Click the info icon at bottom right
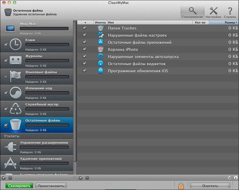The image size is (239, 190). (x=235, y=178)
